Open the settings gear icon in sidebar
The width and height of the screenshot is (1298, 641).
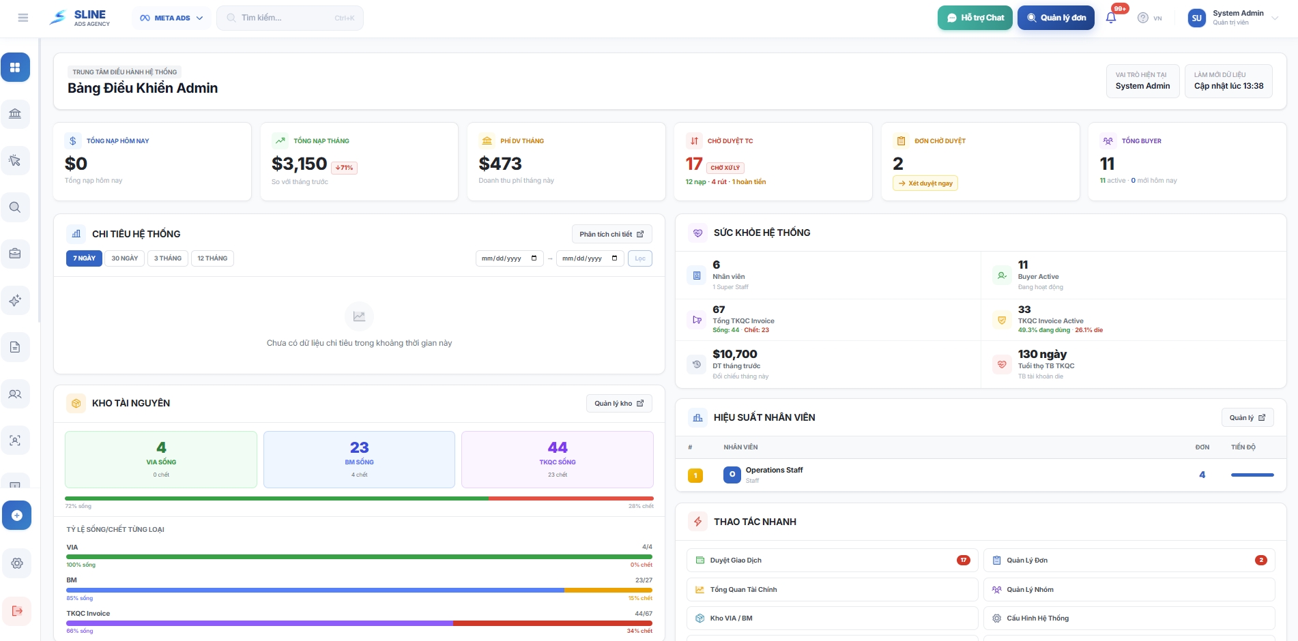click(x=17, y=563)
